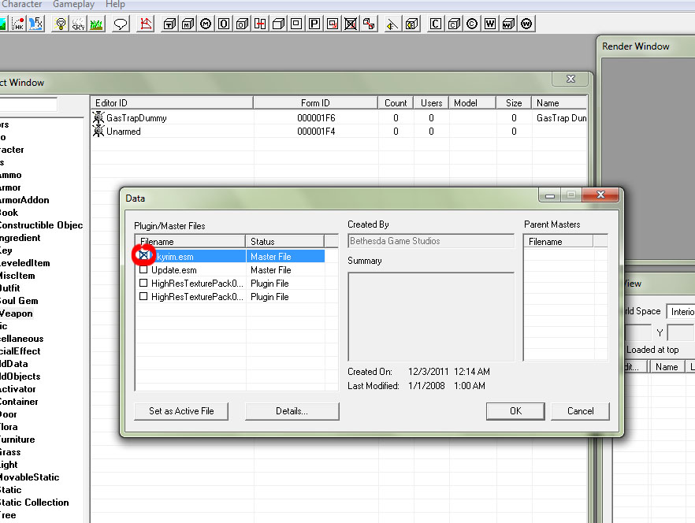
Task: Select the GasTrapDummy object row
Action: pos(136,118)
